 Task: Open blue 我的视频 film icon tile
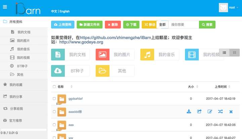pyautogui.click(x=192, y=55)
